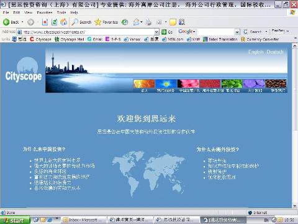Expand the Google search box dropdown
The width and height of the screenshot is (298, 224).
[237, 32]
